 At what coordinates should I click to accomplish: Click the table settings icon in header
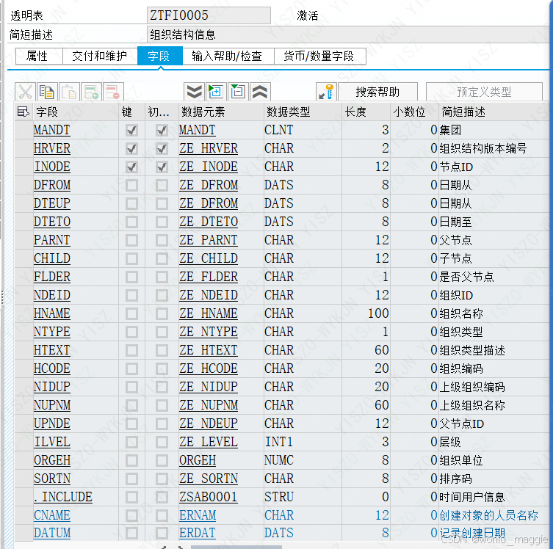click(24, 112)
